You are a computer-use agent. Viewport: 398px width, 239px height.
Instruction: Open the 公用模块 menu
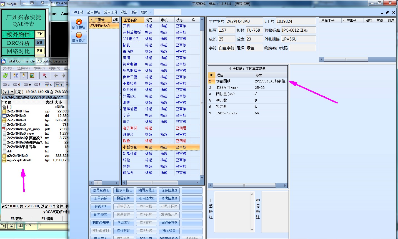pos(94,12)
